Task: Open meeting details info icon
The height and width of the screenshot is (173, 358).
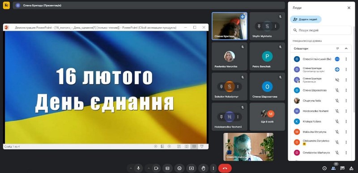Action: 324,168
